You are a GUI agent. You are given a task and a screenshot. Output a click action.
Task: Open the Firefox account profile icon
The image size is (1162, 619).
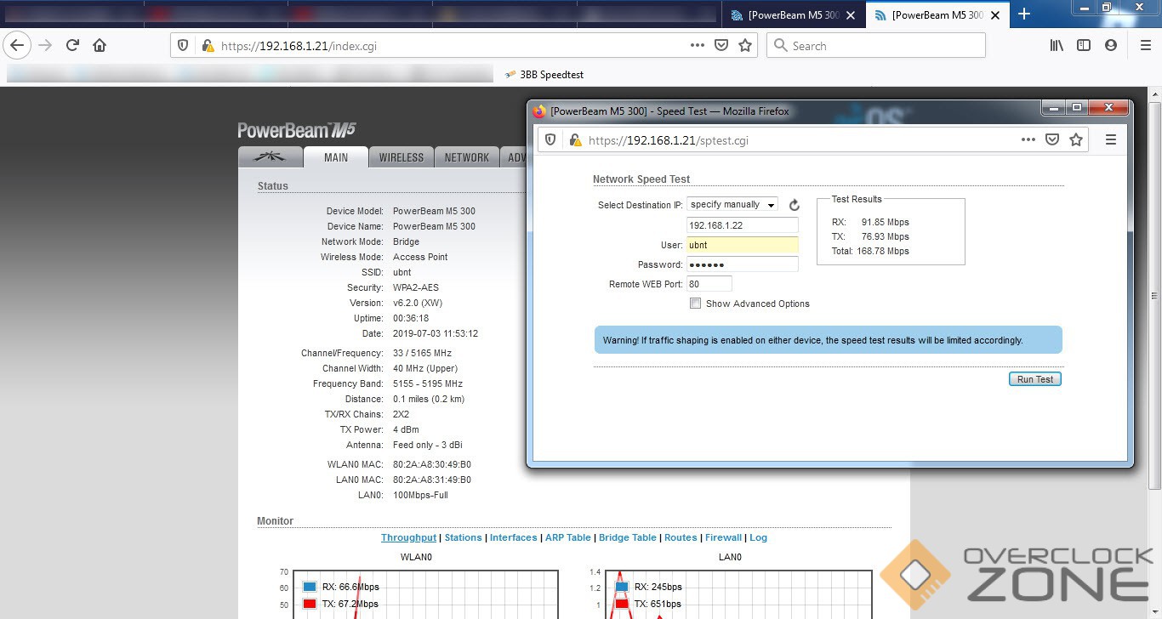click(1111, 46)
